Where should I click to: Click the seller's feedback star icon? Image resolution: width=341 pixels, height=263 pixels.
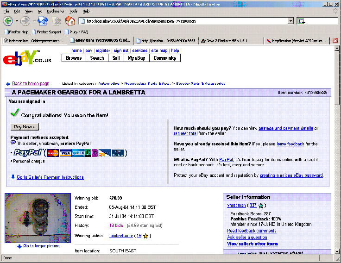click(261, 206)
